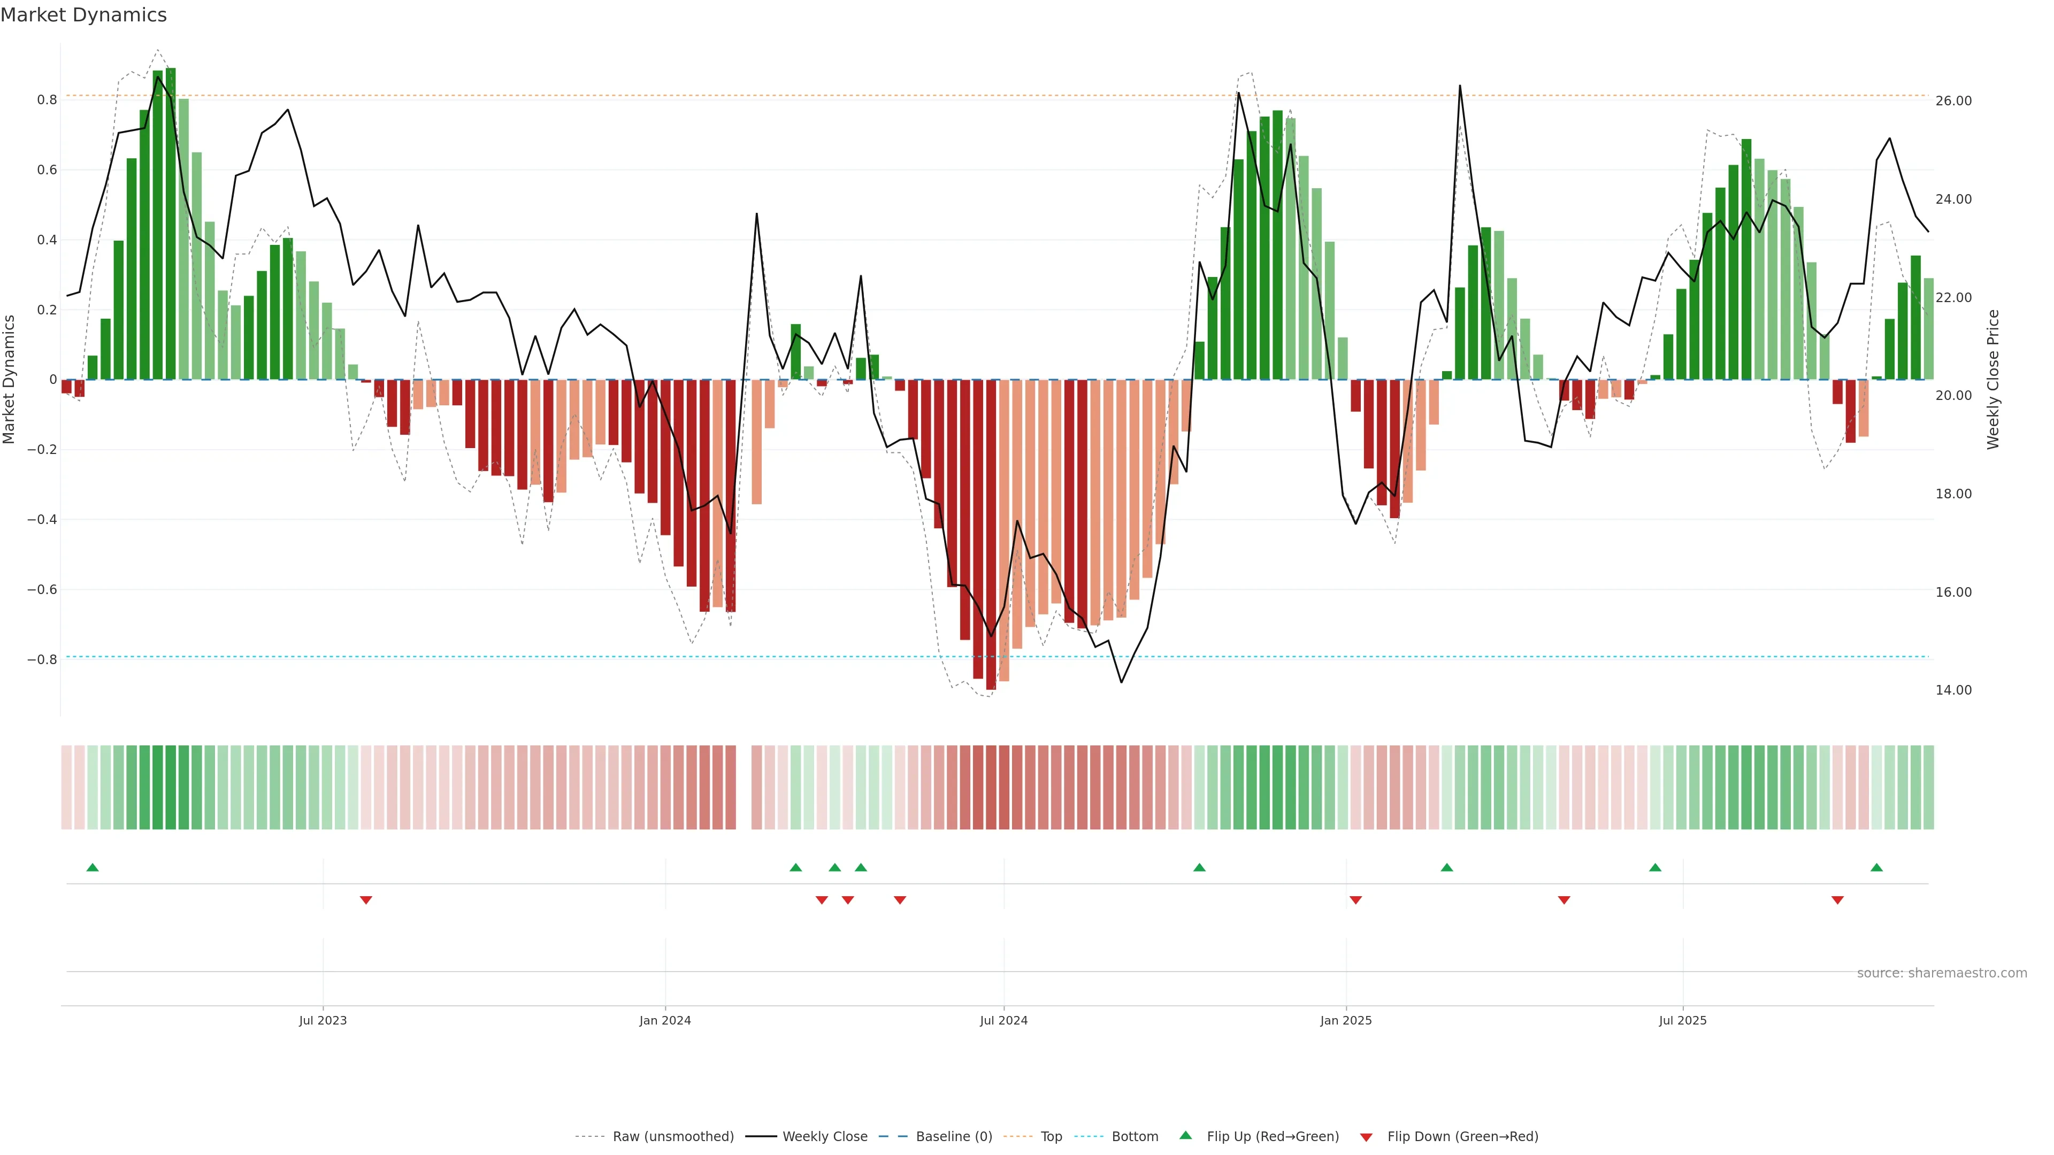The image size is (2054, 1155).
Task: Click the leftmost red Flip Down triangle marker
Action: (366, 900)
